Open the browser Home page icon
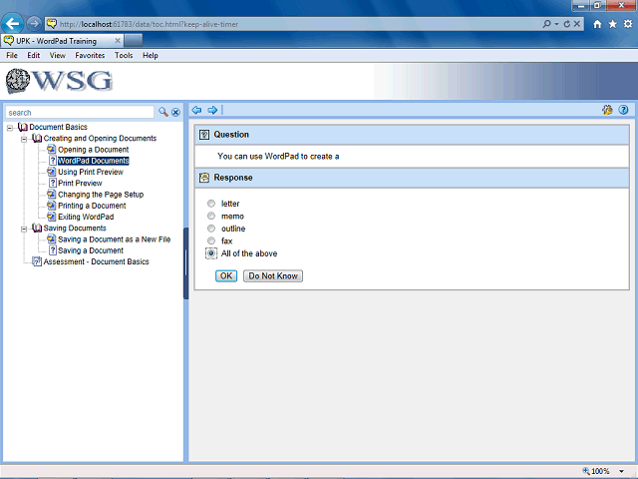The height and width of the screenshot is (479, 638). tap(597, 24)
